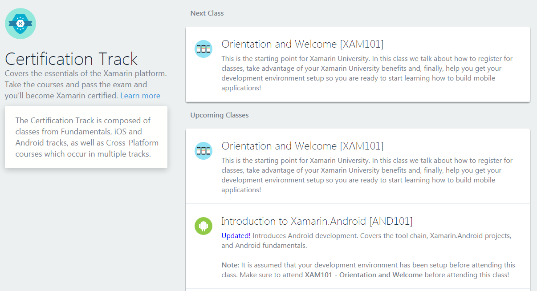Open Introduction to Xamarin.Android [AND101] class
This screenshot has width=537, height=291.
317,221
